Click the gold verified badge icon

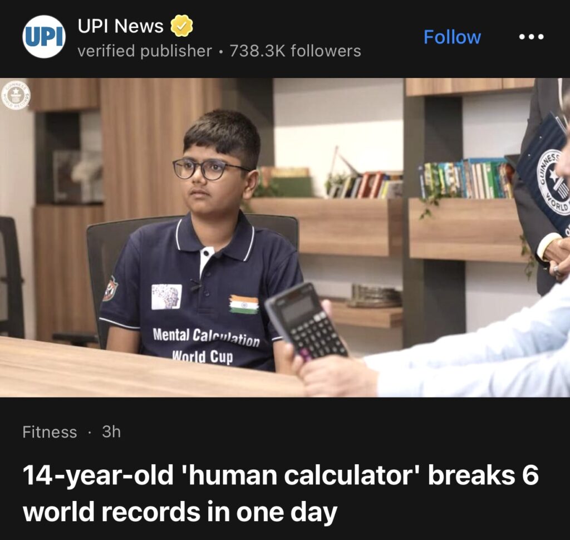tap(182, 26)
